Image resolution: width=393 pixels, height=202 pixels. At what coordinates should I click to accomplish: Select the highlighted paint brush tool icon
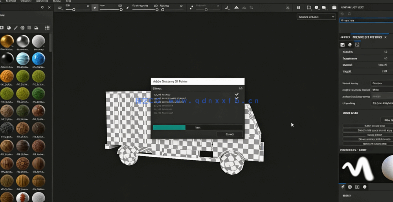pyautogui.click(x=95, y=7)
